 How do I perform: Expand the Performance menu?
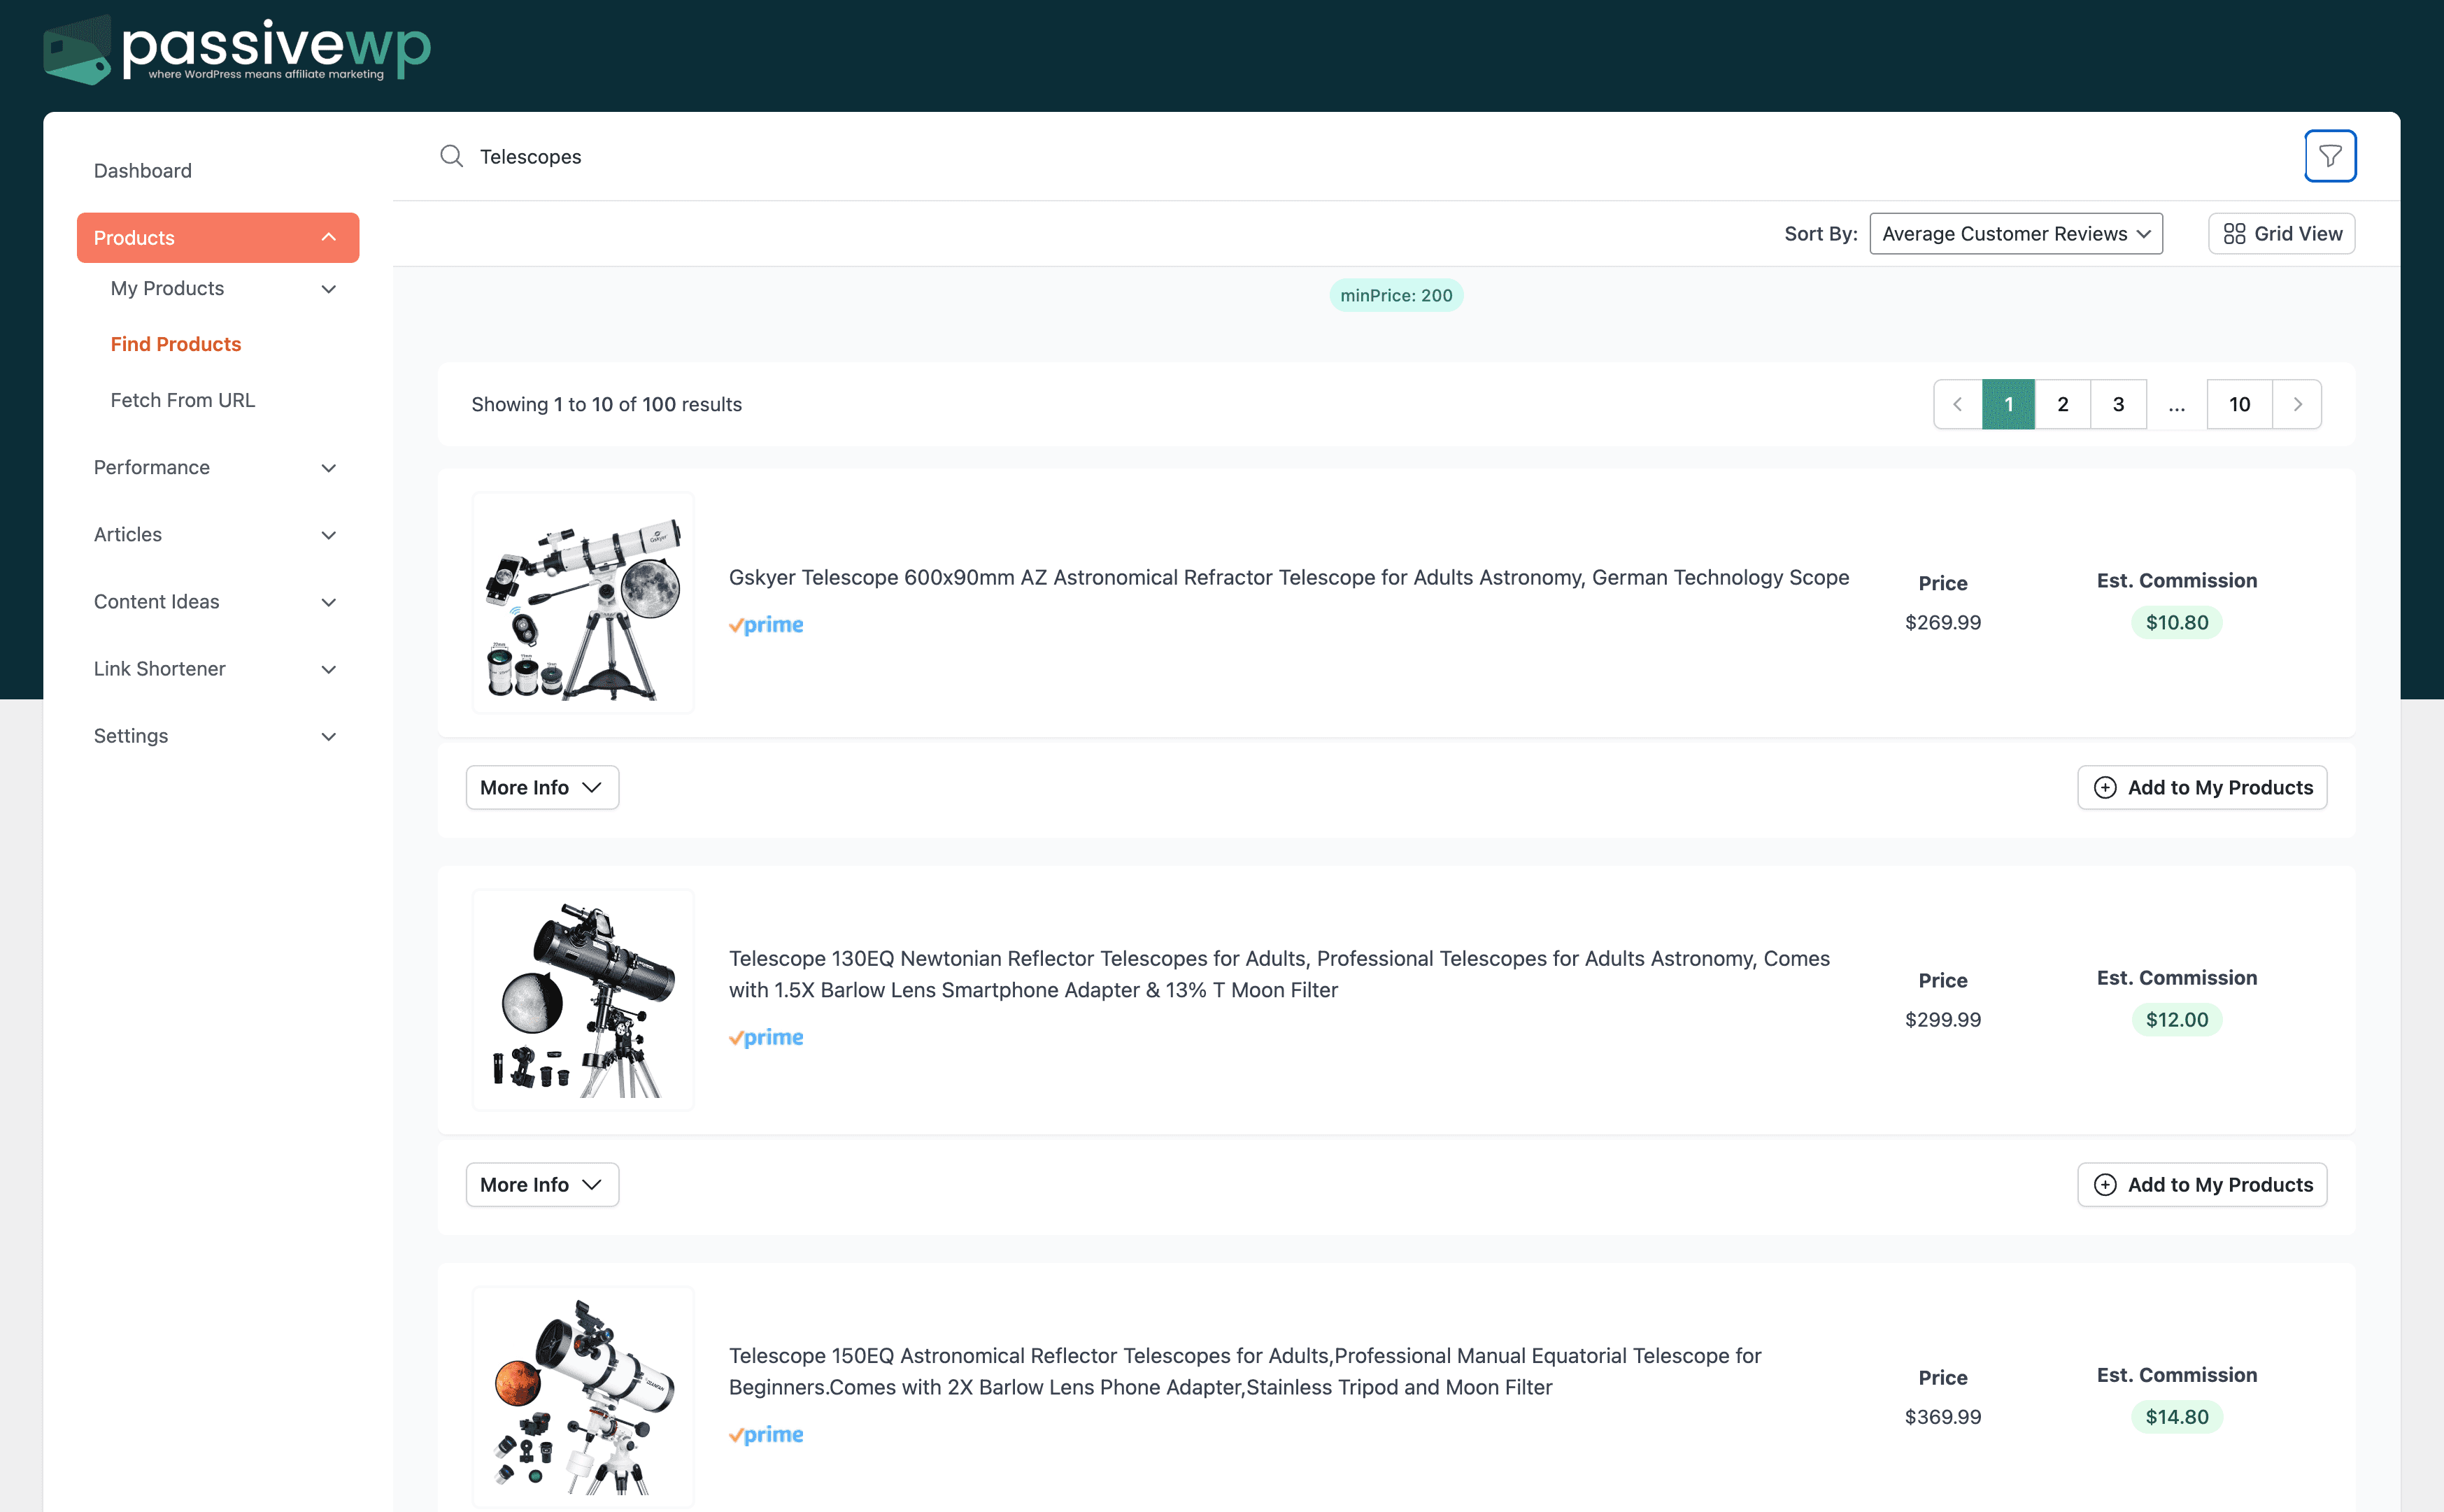[216, 467]
